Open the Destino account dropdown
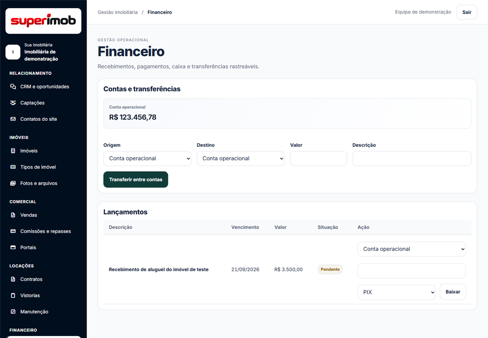 (x=241, y=158)
